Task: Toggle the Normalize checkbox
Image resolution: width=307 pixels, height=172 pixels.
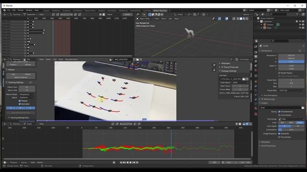Action: point(20,104)
